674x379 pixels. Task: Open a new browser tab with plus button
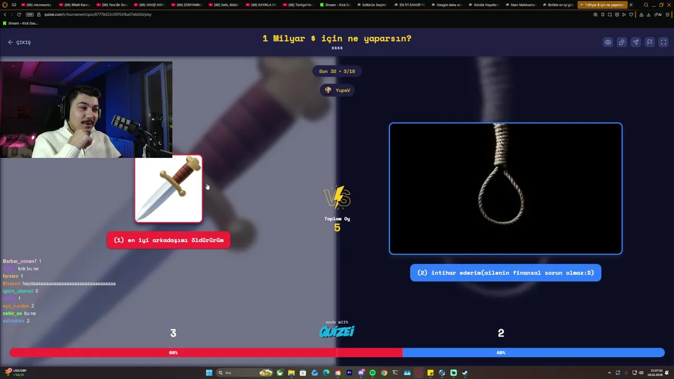[x=631, y=5]
